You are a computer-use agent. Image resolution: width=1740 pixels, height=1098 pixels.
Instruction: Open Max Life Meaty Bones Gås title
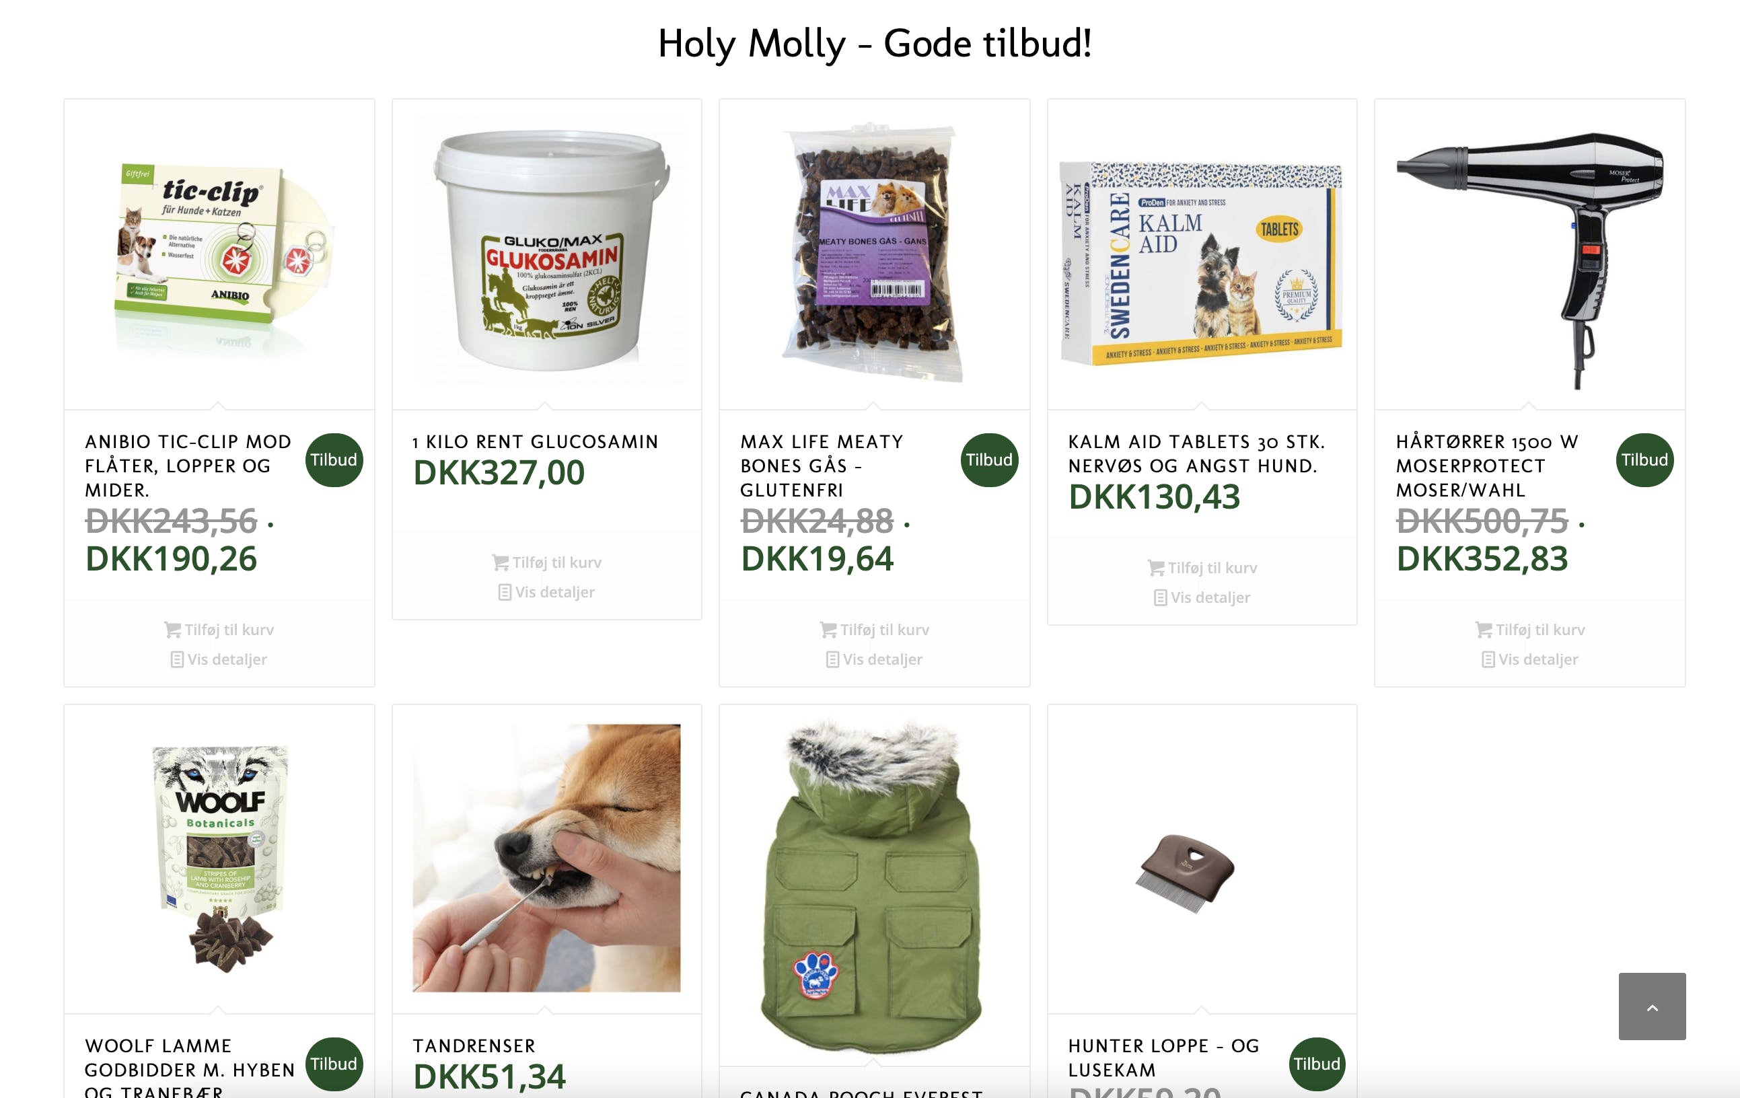click(822, 465)
